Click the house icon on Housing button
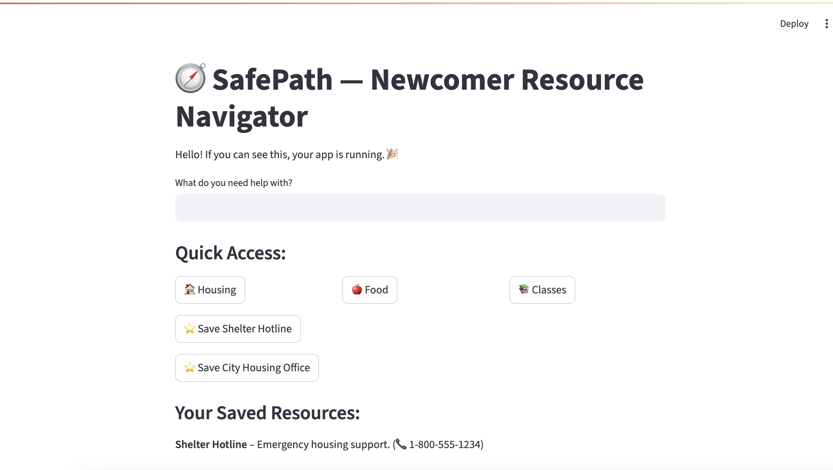The image size is (833, 470). tap(189, 289)
